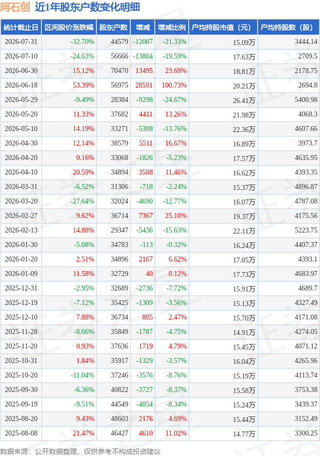Screen dimensions: 320x456
Task: Click the 26.41万 average holding value cell
Action: coord(244,100)
